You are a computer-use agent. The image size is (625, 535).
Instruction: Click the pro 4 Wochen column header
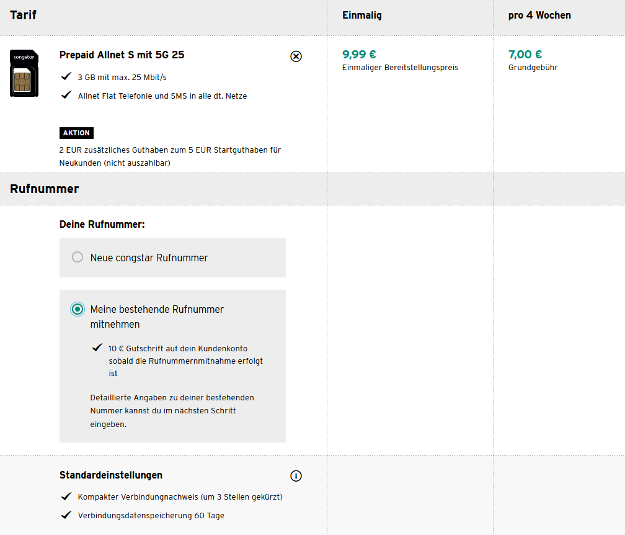pyautogui.click(x=539, y=16)
